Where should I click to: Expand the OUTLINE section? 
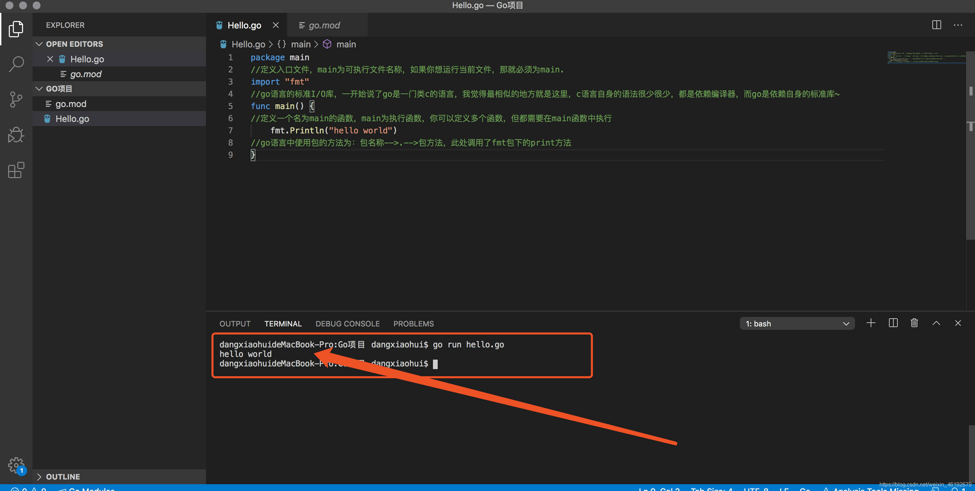(x=39, y=477)
